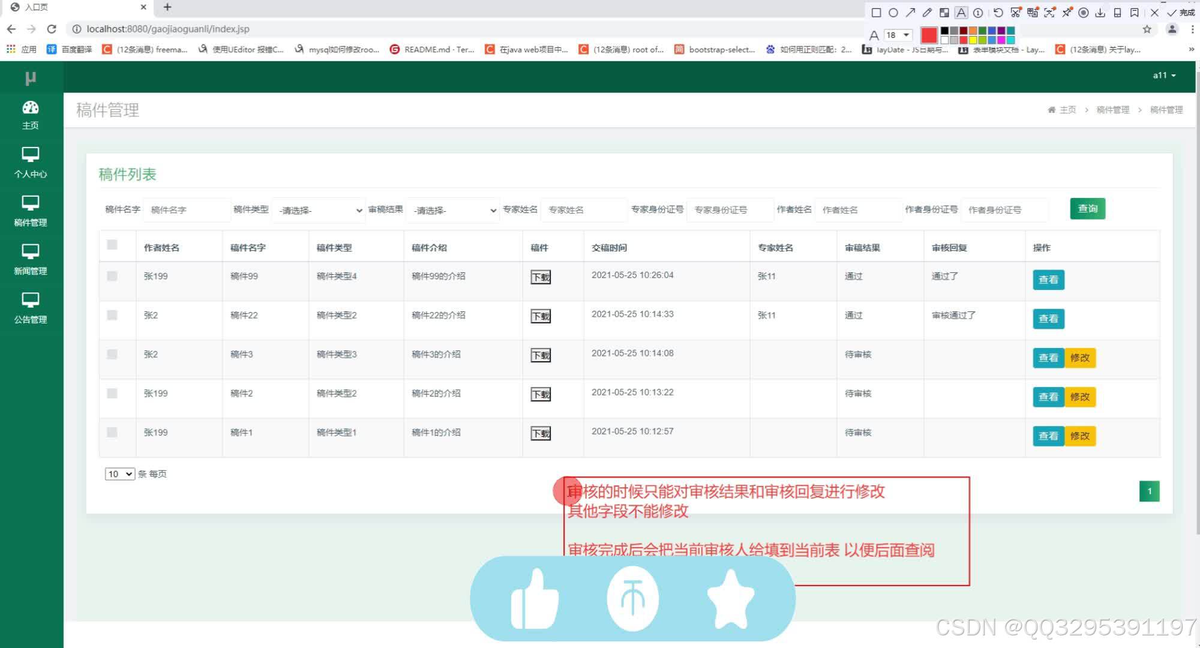Check the row for 稿件2
The image size is (1200, 648).
click(112, 393)
